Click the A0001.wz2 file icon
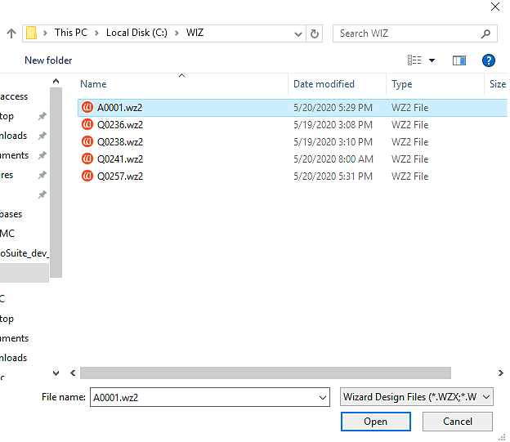 click(87, 108)
